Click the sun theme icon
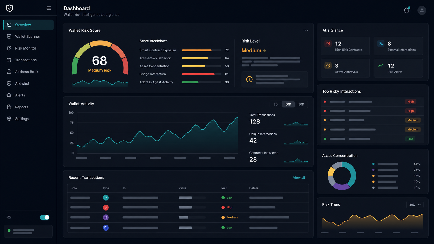The image size is (434, 244). [9, 217]
